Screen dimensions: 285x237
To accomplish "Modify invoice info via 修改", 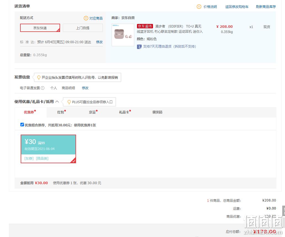I will (x=85, y=88).
